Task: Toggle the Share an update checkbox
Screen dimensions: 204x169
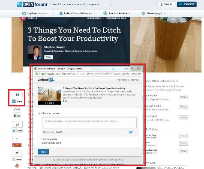Action: 39,113
